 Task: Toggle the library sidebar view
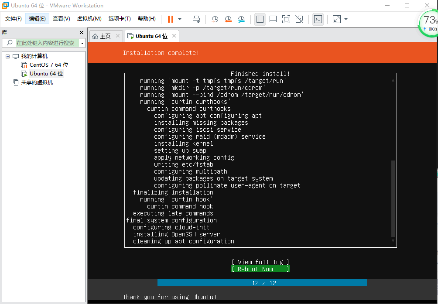click(260, 19)
